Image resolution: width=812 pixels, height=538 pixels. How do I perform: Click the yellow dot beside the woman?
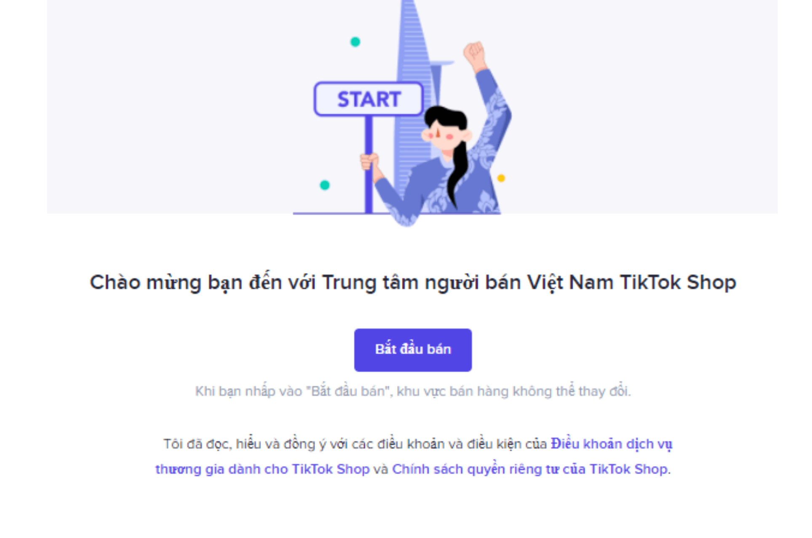[x=501, y=178]
